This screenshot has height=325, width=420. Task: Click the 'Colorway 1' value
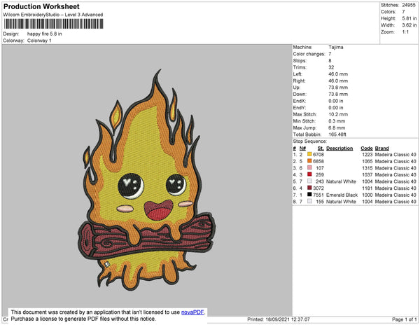39,41
